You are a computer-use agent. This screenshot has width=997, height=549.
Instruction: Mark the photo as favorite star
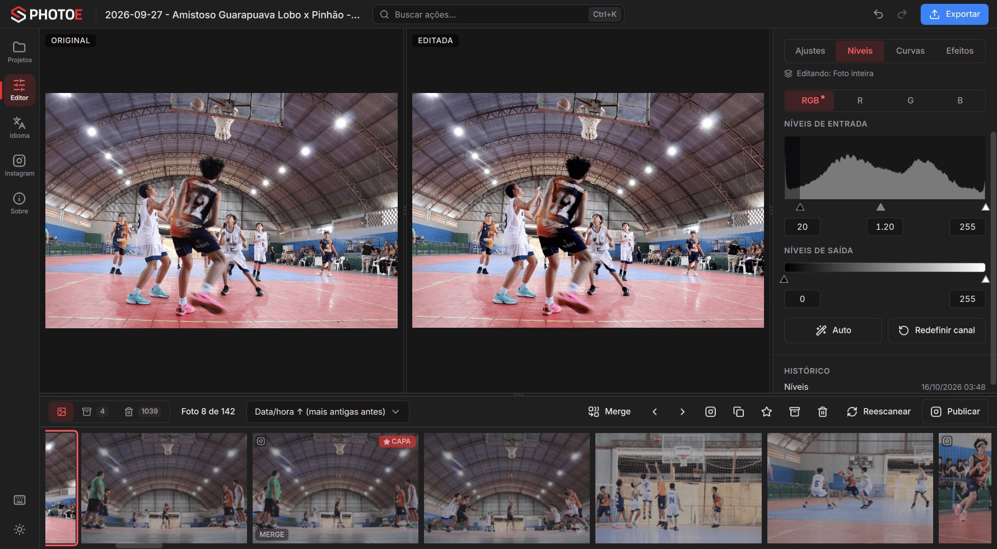click(766, 412)
